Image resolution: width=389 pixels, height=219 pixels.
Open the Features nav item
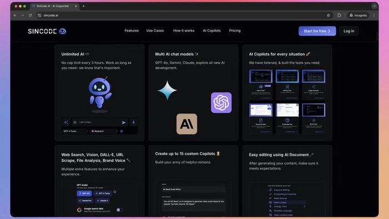pyautogui.click(x=132, y=31)
